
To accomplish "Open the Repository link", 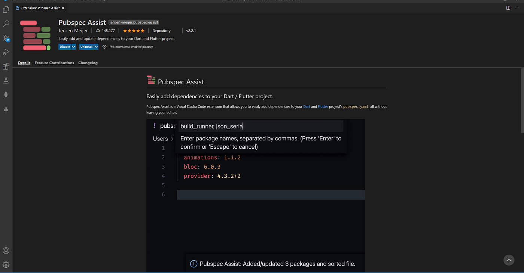I will (x=161, y=31).
